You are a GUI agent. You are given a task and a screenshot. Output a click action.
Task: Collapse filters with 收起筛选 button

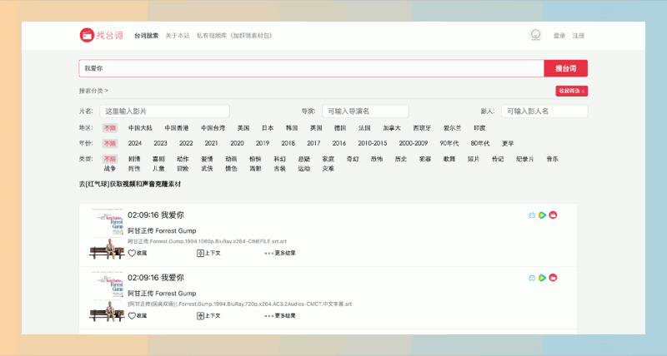[572, 91]
